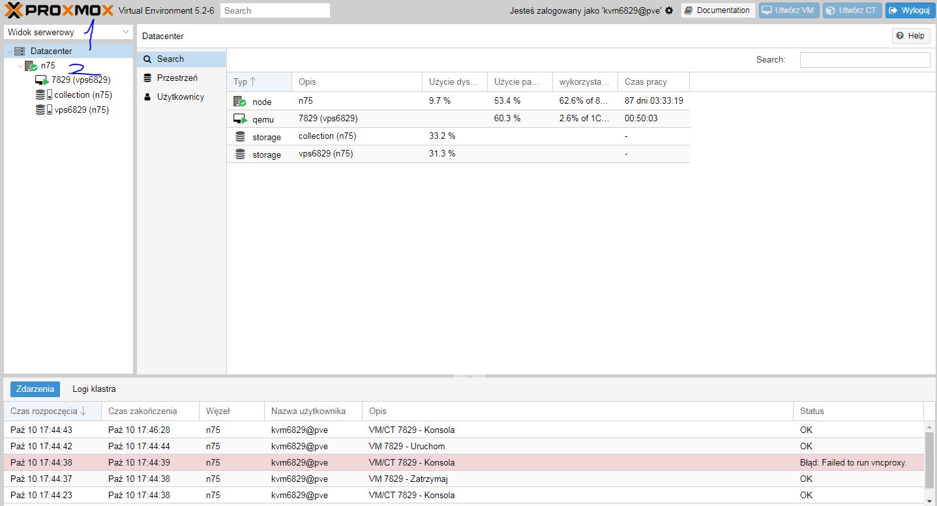937x506 pixels.
Task: Select the 7829 (vps6829) VM icon in tree
Action: pyautogui.click(x=42, y=80)
